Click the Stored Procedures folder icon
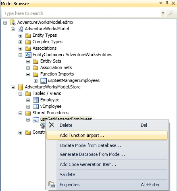The width and height of the screenshot is (177, 191). point(28,113)
